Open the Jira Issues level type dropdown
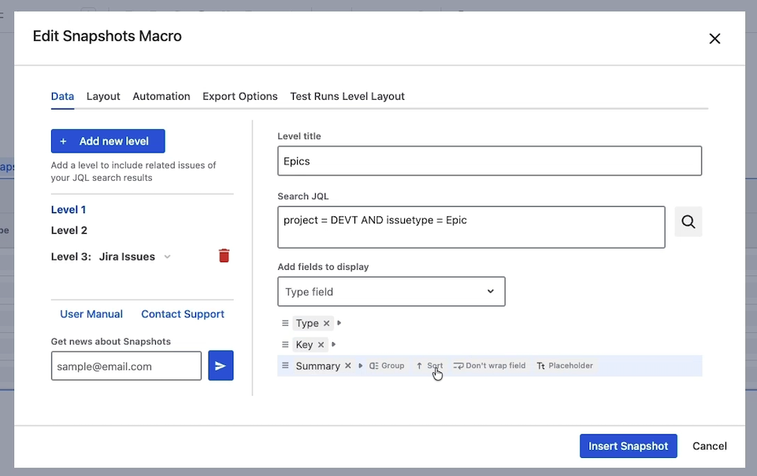The height and width of the screenshot is (476, 757). point(135,256)
